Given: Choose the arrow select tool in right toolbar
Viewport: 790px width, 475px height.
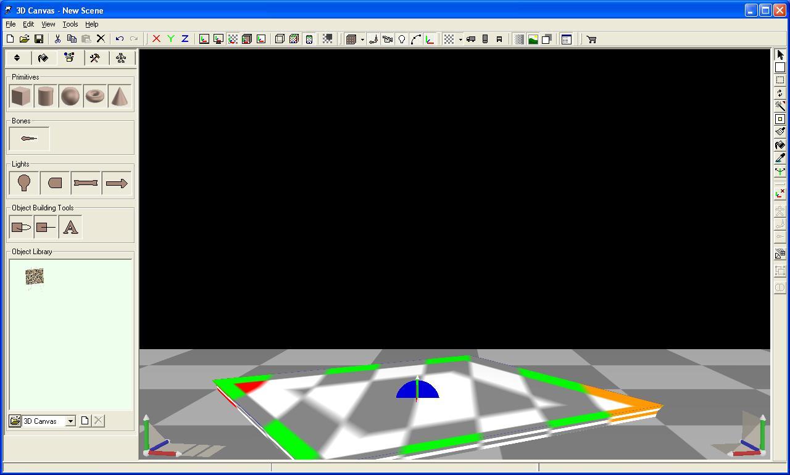Looking at the screenshot, I should (780, 55).
